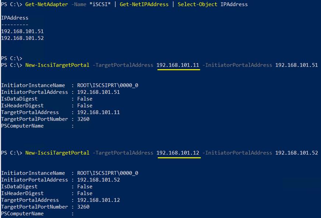Click initiator address 192.168.101.52 in second command
The height and width of the screenshot is (218, 321).
[x=297, y=153]
